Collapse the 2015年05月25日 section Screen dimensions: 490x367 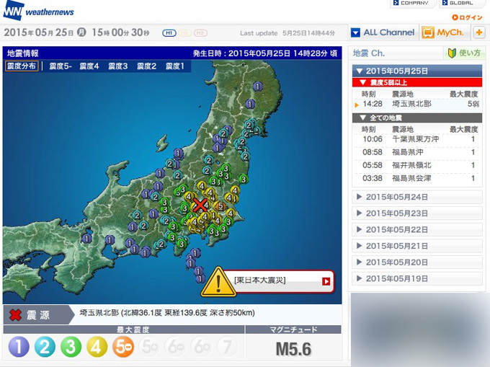click(x=416, y=71)
